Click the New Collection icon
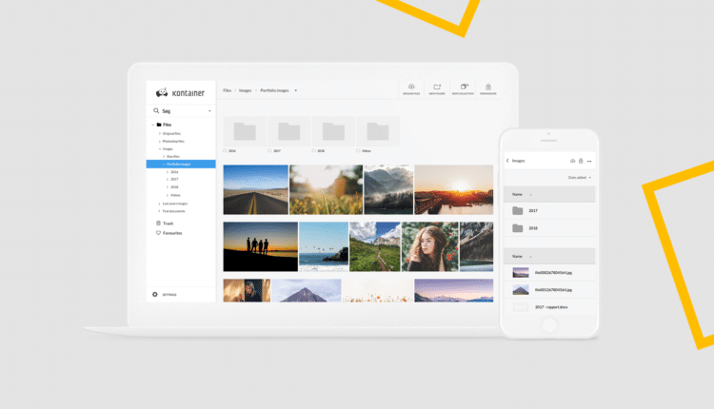 click(464, 88)
